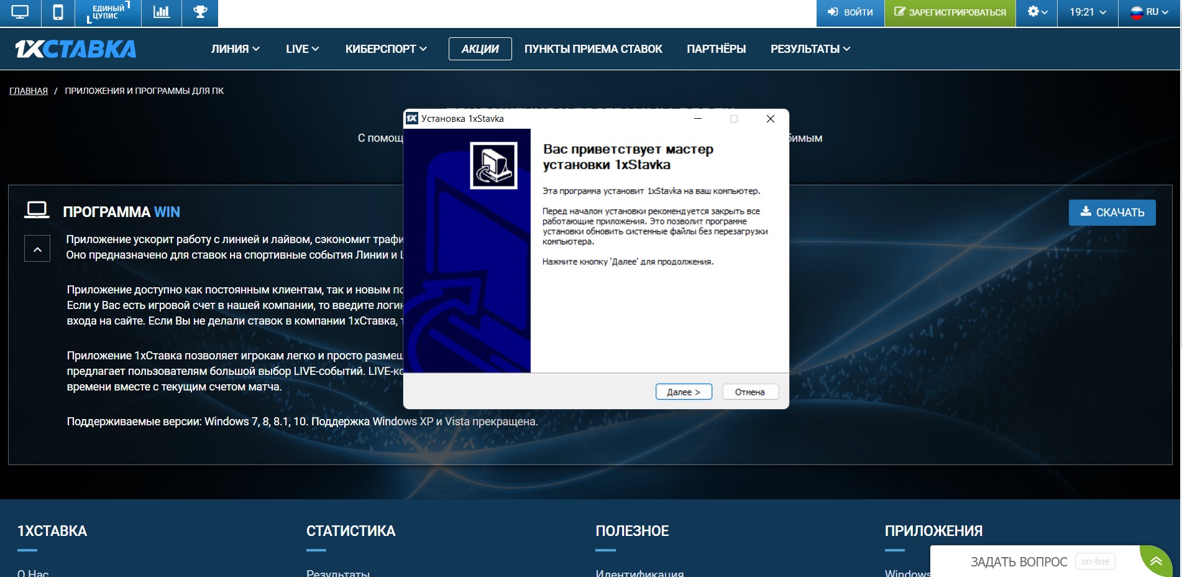Expand the КИБЕРСПОРТ menu
Image resolution: width=1182 pixels, height=577 pixels.
(x=386, y=49)
